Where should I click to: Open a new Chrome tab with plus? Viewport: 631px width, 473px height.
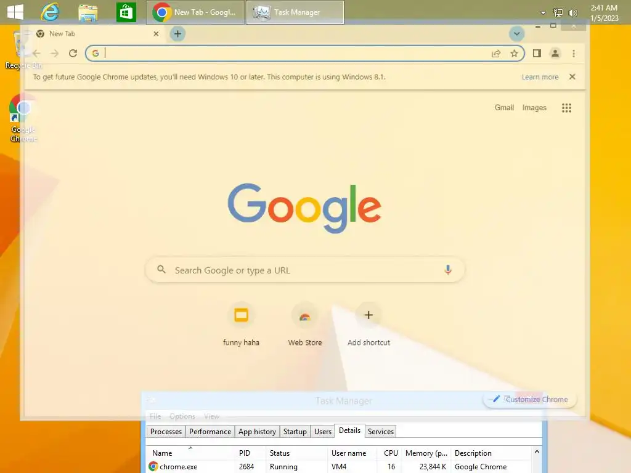177,34
